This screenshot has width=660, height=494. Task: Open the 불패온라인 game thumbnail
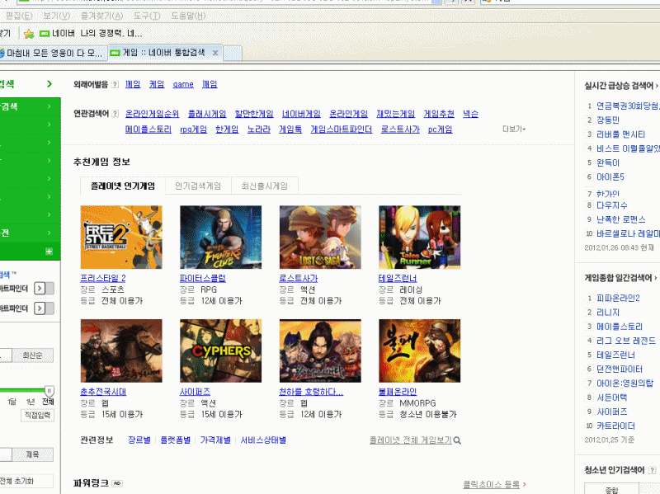point(420,351)
